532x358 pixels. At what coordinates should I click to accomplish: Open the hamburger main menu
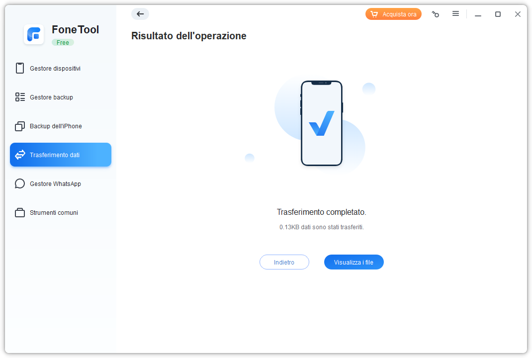pos(455,14)
